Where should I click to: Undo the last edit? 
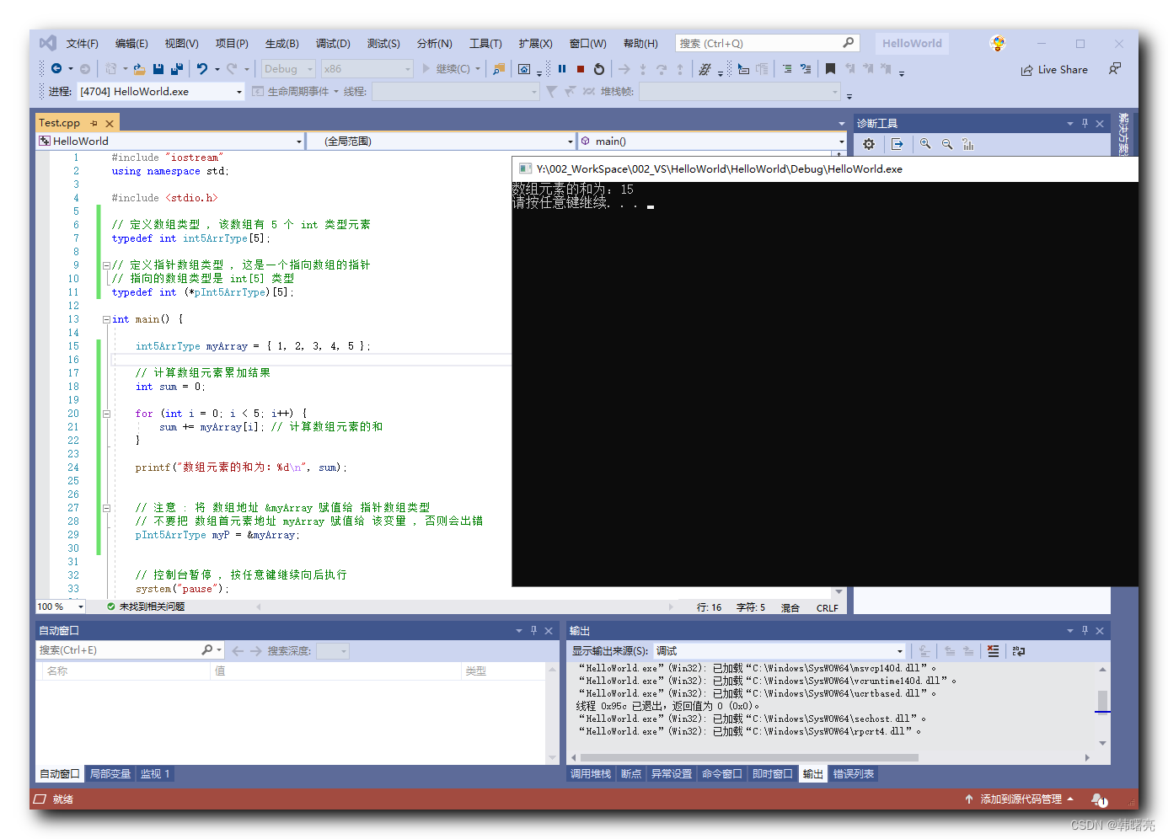coord(202,69)
